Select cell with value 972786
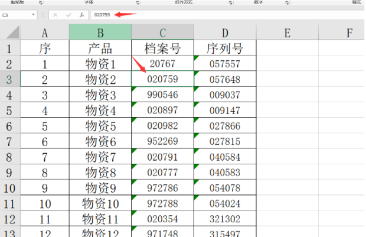This screenshot has width=366, height=237. (x=163, y=187)
